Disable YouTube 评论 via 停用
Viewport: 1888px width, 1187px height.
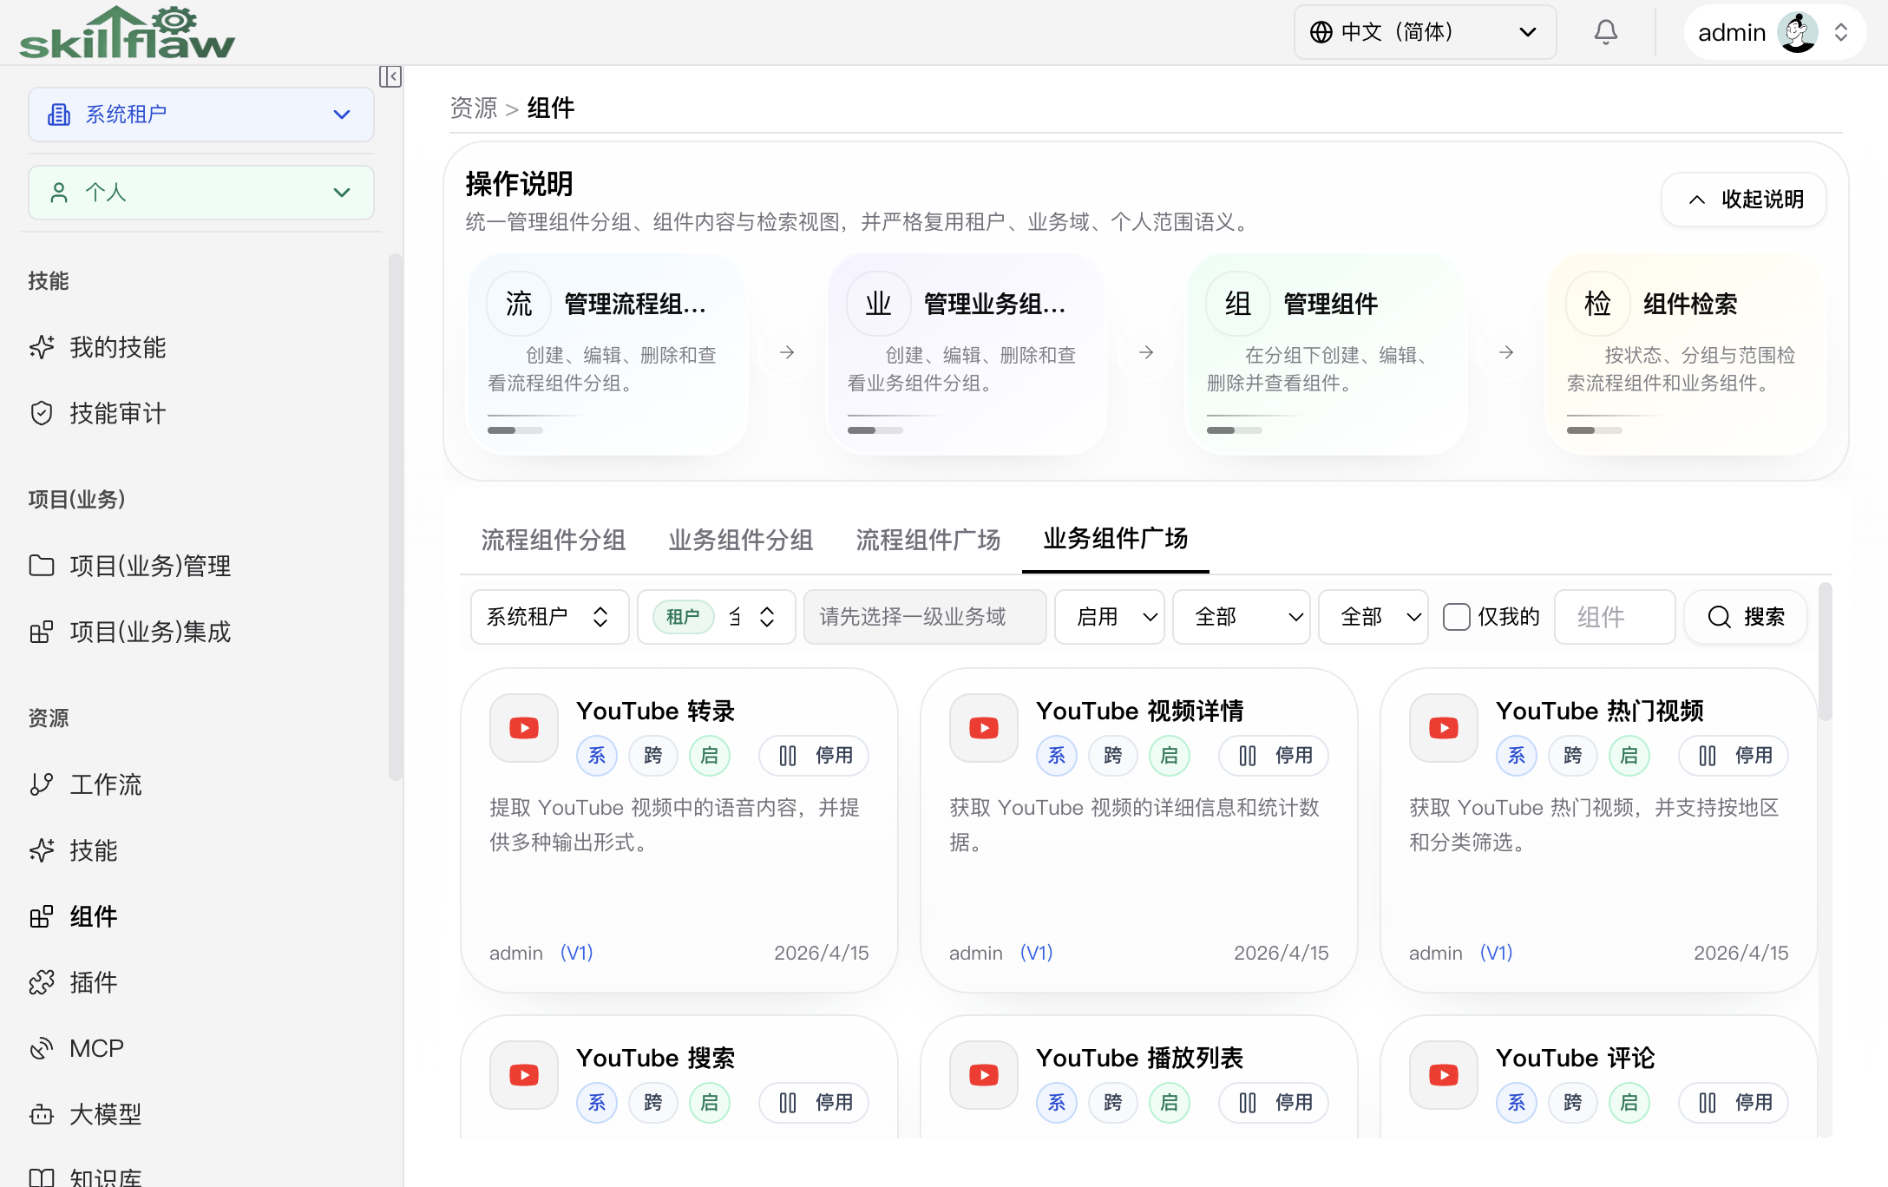1734,1103
